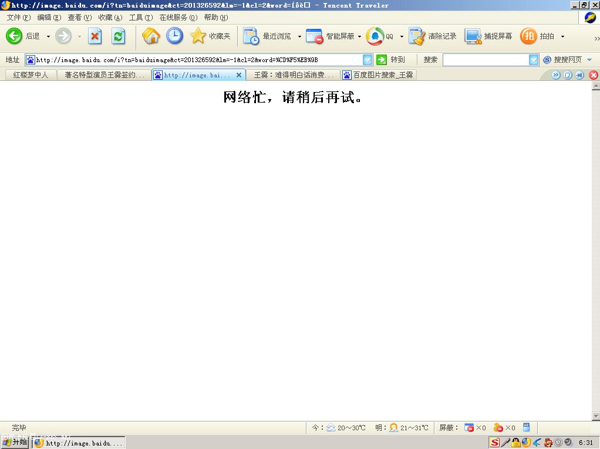The height and width of the screenshot is (449, 600).
Task: Click the 转到 (Go) button
Action: click(391, 60)
